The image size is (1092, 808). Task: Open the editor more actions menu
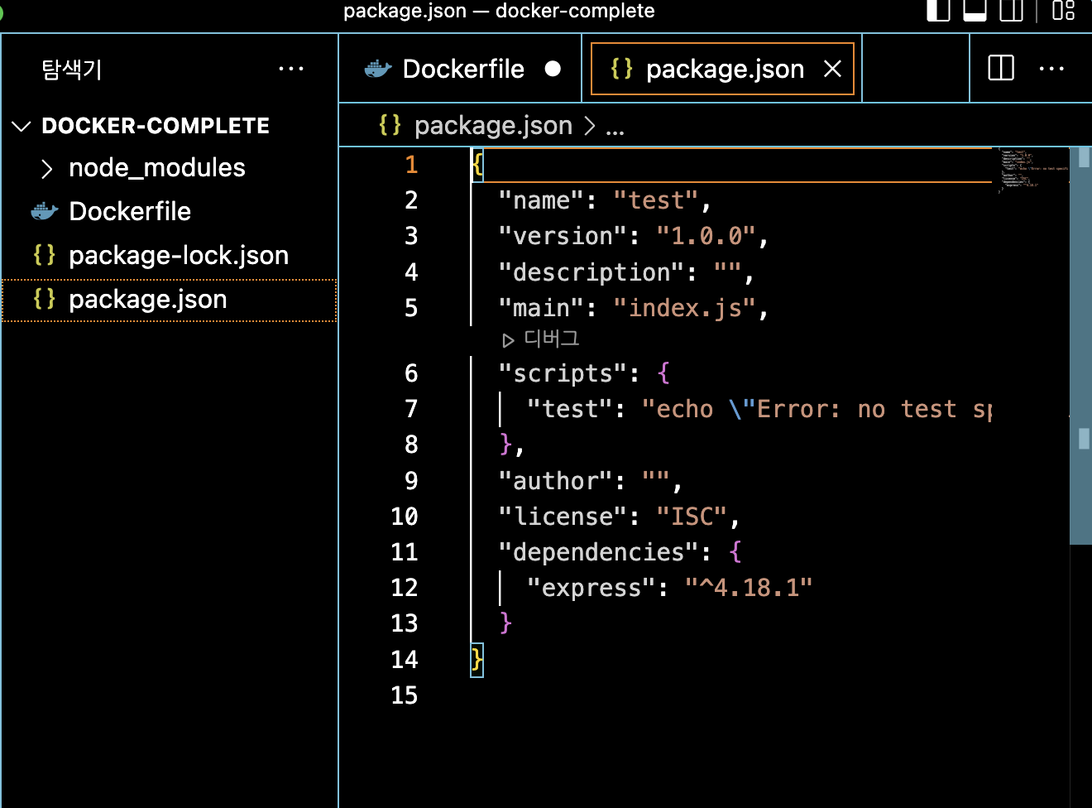[1051, 69]
